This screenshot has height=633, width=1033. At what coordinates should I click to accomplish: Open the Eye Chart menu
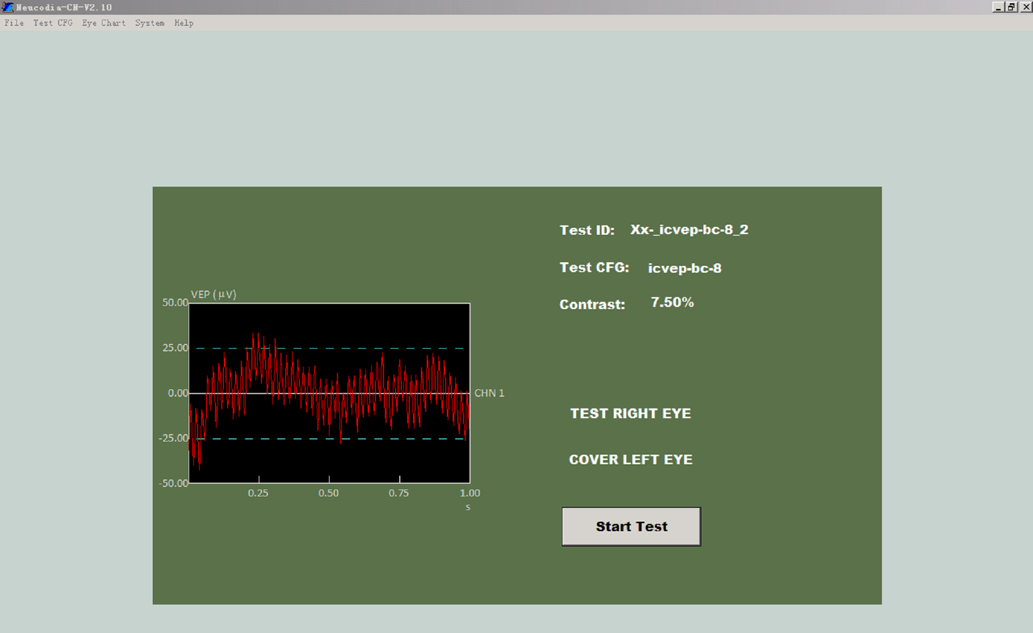104,23
